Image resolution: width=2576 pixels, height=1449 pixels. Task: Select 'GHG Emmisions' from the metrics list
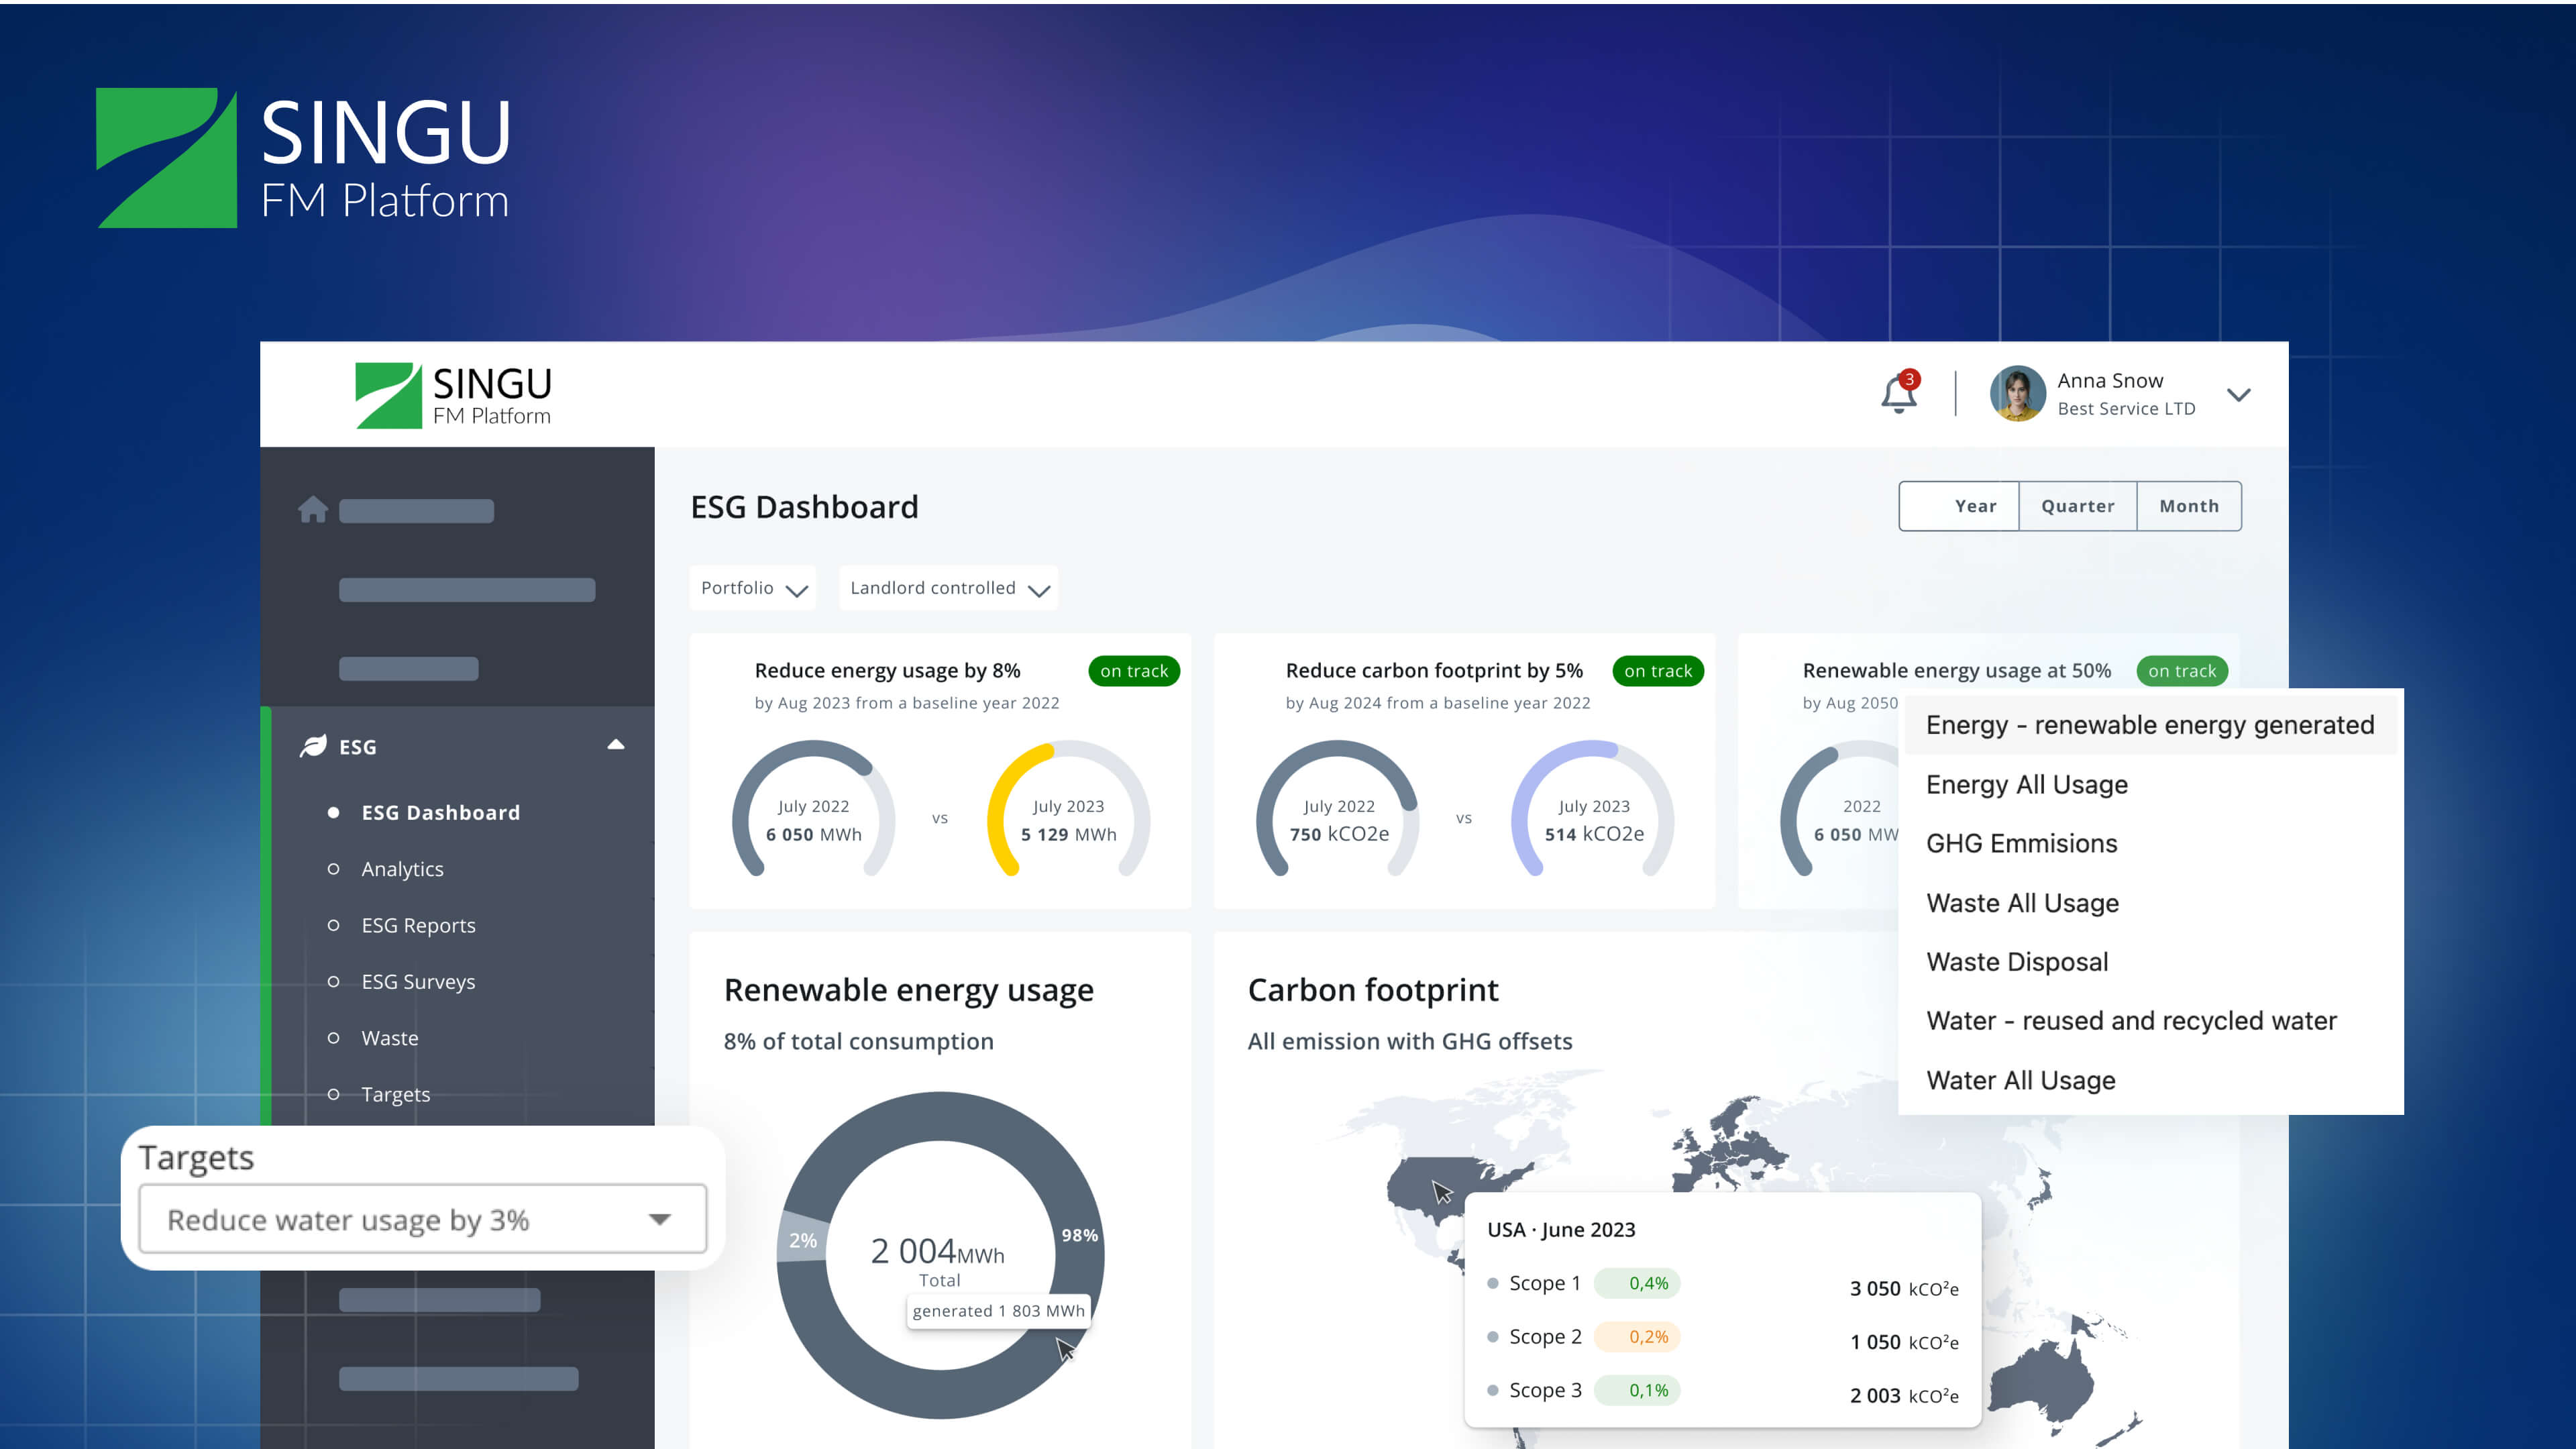pyautogui.click(x=2021, y=843)
